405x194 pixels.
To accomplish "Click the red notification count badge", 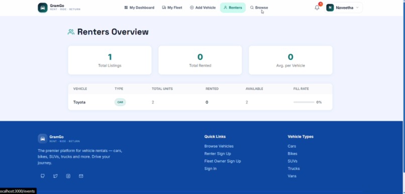I will 320,4.
